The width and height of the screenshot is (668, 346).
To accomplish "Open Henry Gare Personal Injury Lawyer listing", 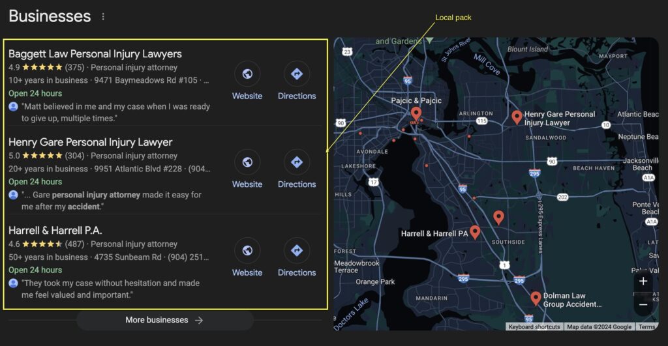I will pos(90,142).
